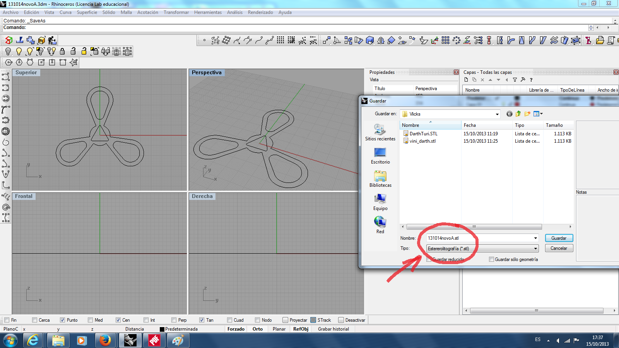Enable the Perp osnap checkbox
This screenshot has height=348, width=619.
pyautogui.click(x=174, y=320)
